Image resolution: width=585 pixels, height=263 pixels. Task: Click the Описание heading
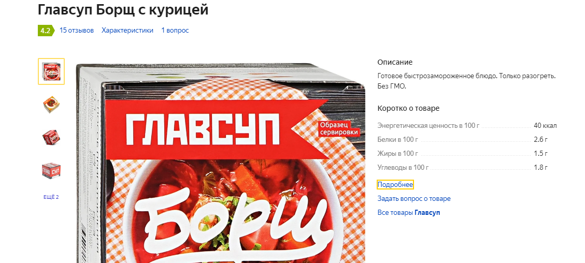[395, 62]
